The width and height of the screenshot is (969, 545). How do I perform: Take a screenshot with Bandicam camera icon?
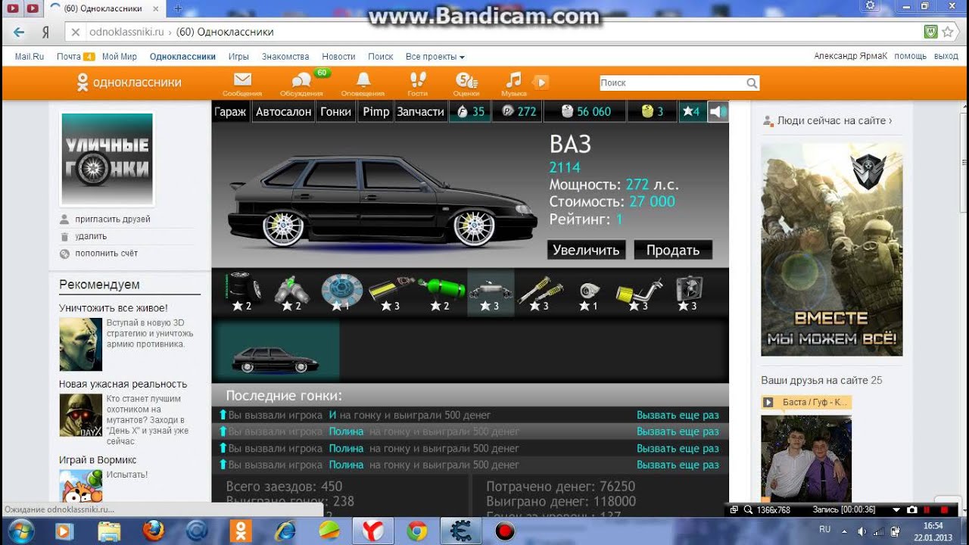pos(912,510)
